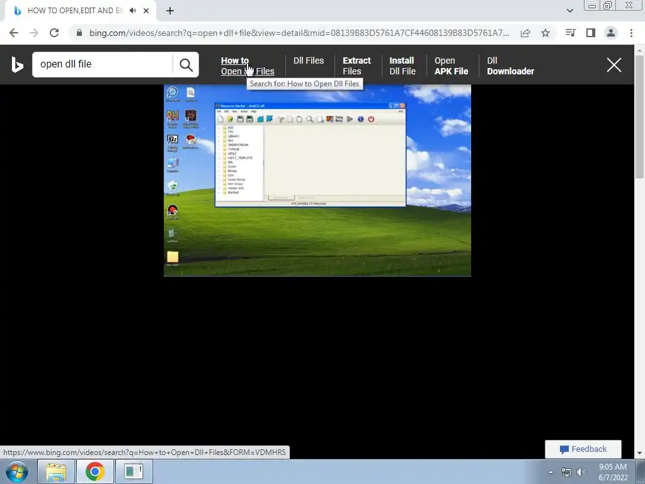Click the search magnifier button
This screenshot has width=645, height=484.
click(x=186, y=65)
